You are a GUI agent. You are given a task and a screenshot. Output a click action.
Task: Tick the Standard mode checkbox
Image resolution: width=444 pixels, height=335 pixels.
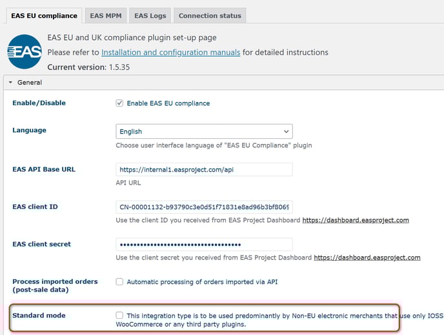coord(119,315)
